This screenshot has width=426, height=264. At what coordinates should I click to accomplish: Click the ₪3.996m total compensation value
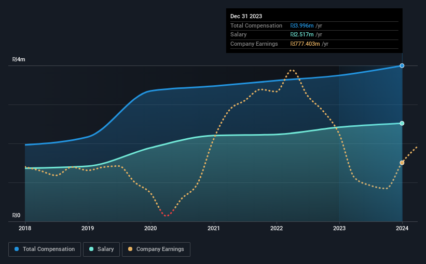click(x=302, y=25)
